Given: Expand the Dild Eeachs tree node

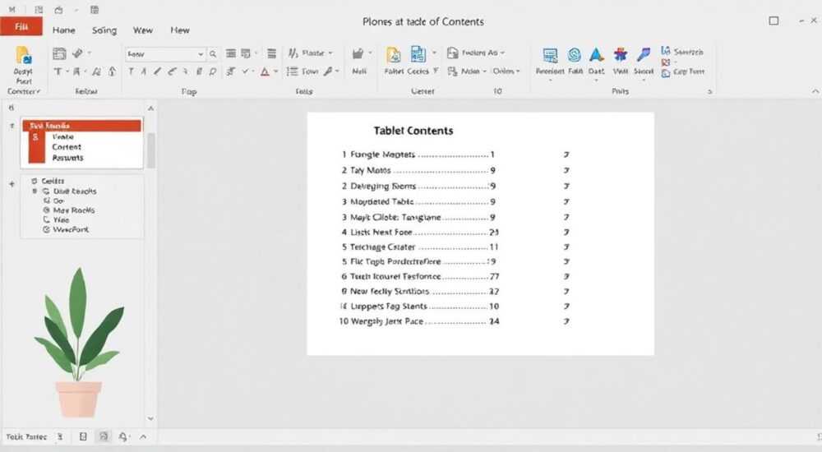Looking at the screenshot, I should pos(35,191).
